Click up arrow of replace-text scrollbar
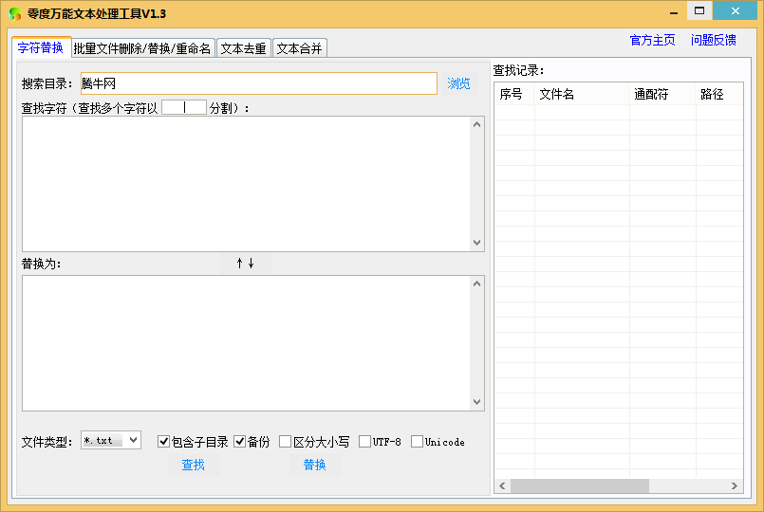Screen dimensions: 764x512 point(477,283)
